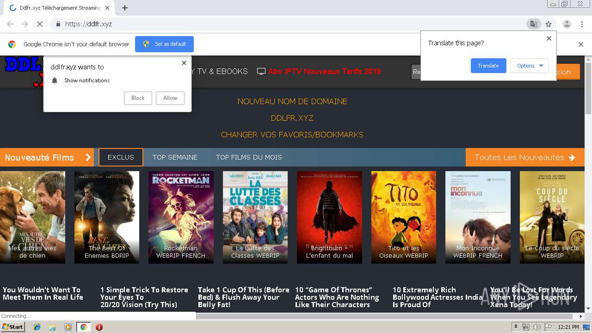Click the address bar URL
Viewport: 592px width, 333px height.
88,24
